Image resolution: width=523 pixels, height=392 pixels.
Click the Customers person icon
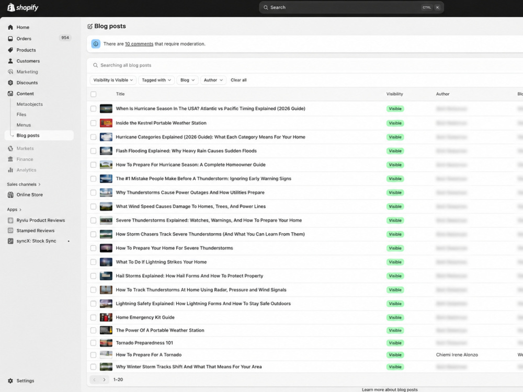(x=10, y=61)
